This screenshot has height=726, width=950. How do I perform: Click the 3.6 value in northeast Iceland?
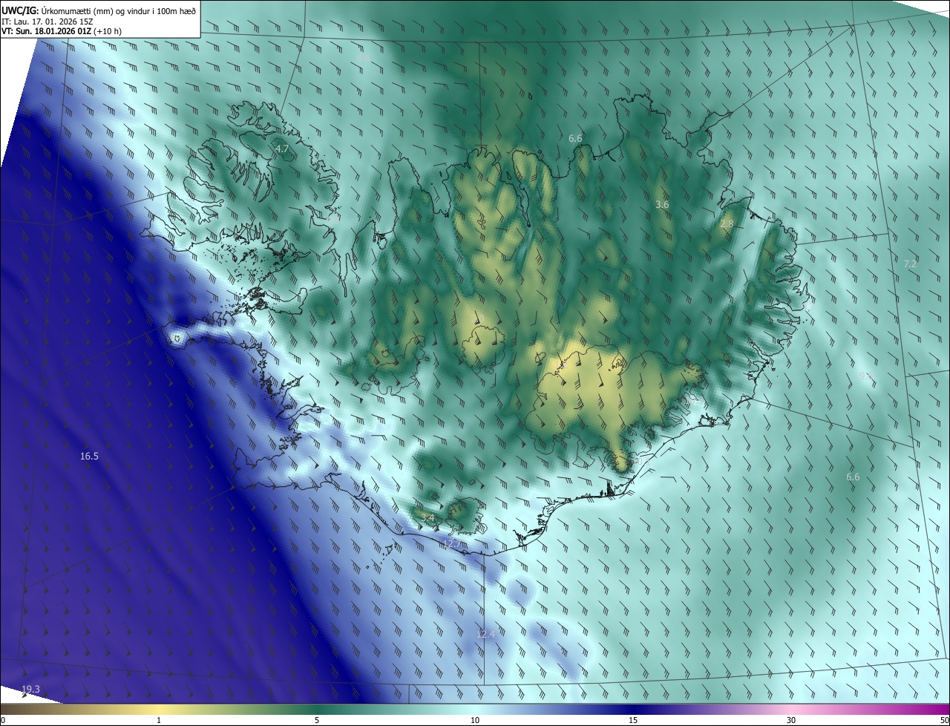coord(662,204)
